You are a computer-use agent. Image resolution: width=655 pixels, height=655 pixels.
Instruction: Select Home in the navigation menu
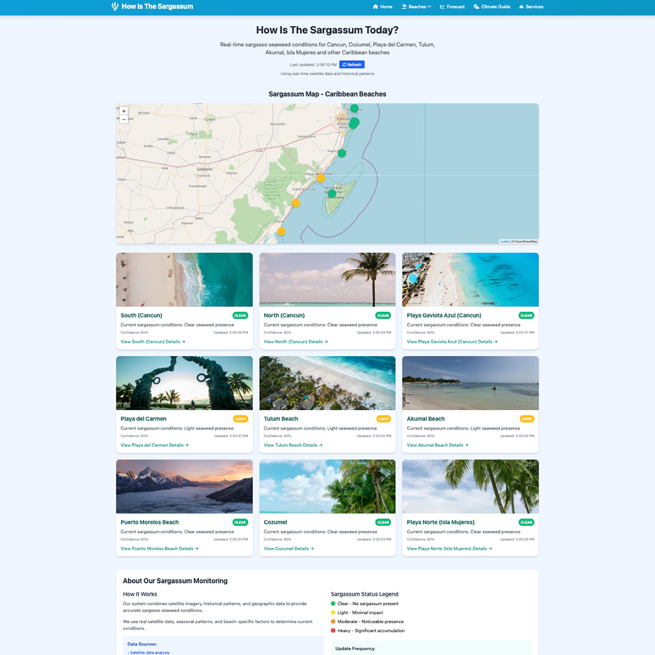[383, 7]
